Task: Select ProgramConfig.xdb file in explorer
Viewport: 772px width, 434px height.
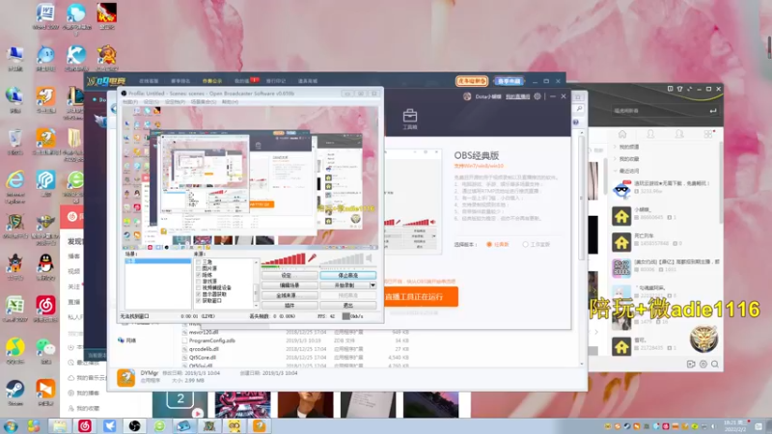Action: (x=212, y=340)
